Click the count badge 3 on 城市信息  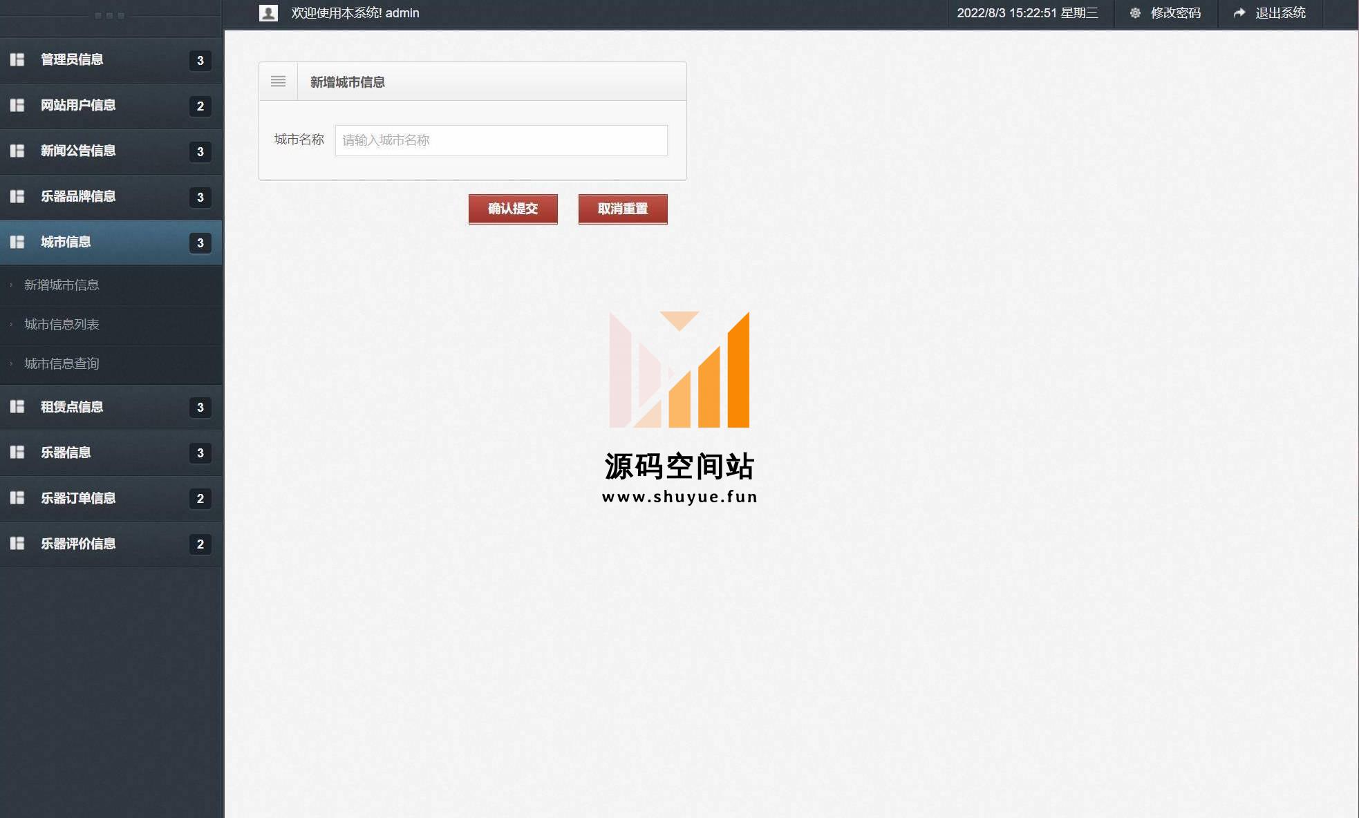(200, 243)
